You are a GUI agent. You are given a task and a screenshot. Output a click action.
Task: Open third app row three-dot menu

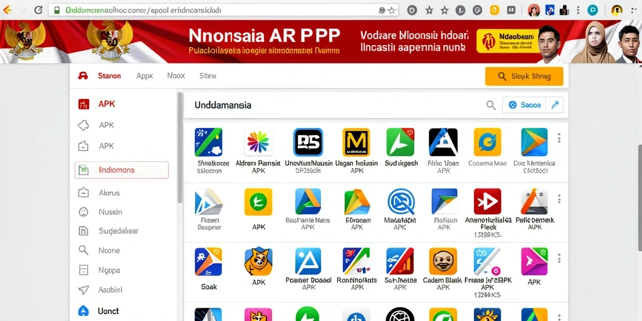point(559,258)
